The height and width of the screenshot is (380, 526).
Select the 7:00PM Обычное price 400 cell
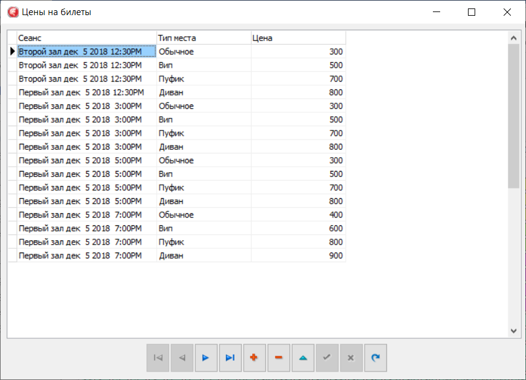pyautogui.click(x=298, y=215)
